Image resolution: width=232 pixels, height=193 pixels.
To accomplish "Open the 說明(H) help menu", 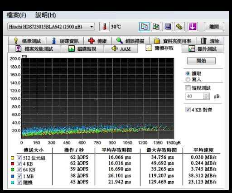I will coord(46,15).
